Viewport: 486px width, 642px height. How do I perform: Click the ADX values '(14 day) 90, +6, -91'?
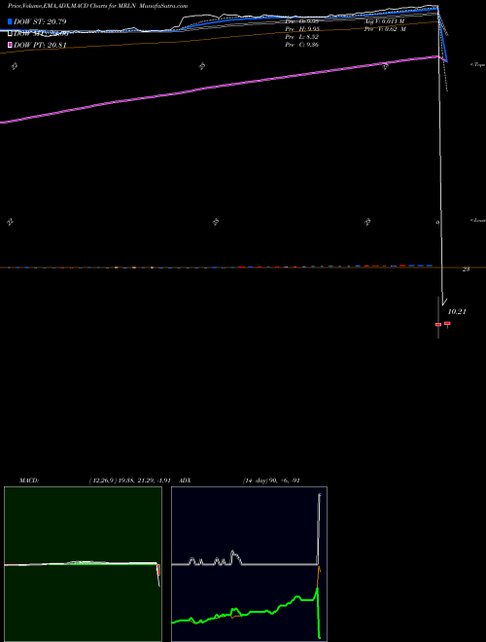click(271, 481)
